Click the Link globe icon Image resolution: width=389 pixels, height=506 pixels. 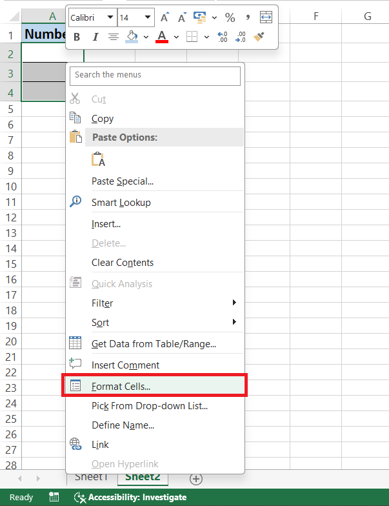pos(75,444)
